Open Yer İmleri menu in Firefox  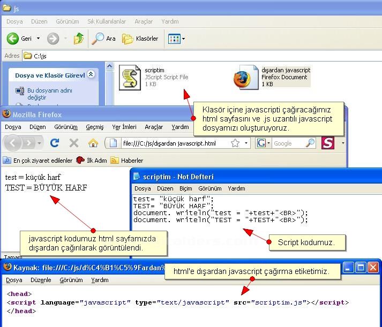click(124, 127)
